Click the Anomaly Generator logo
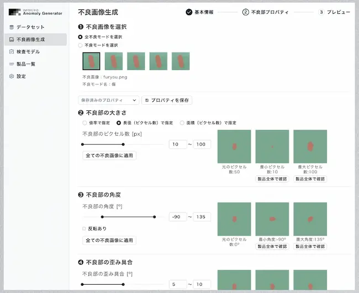This screenshot has height=293, width=359. [x=35, y=11]
